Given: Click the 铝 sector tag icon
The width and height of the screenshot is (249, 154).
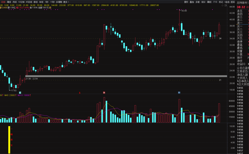Looking at the screenshot, I should point(50,7).
